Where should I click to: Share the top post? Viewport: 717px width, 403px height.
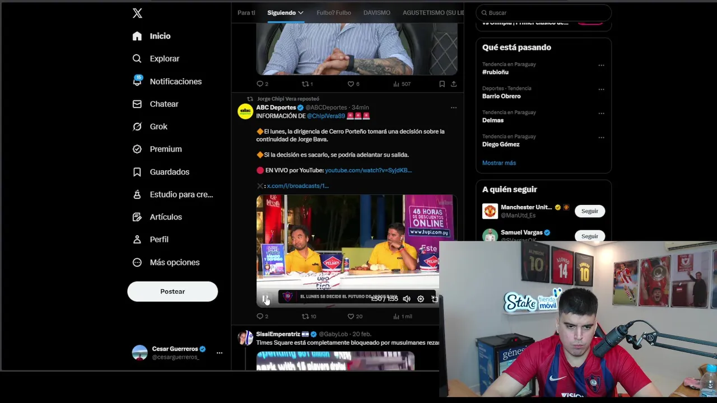coord(454,84)
